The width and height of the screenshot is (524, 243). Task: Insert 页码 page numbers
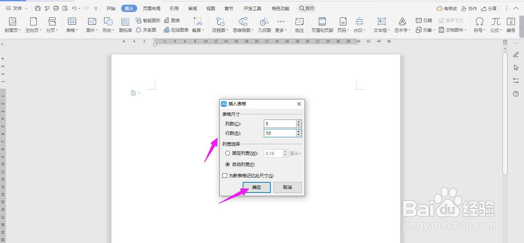(343, 25)
